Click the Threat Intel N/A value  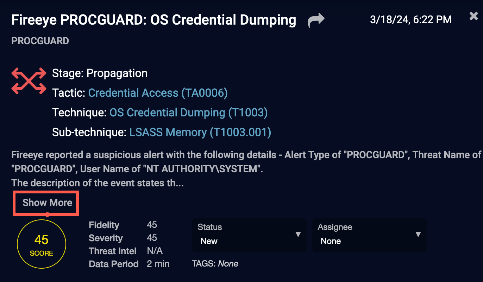tap(155, 251)
